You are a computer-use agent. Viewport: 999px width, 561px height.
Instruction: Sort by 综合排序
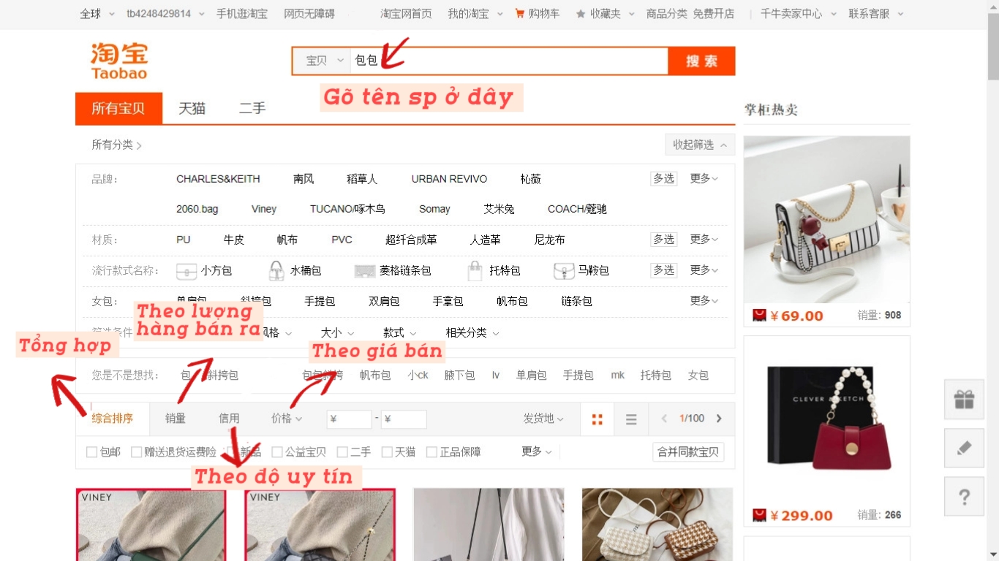coord(113,419)
